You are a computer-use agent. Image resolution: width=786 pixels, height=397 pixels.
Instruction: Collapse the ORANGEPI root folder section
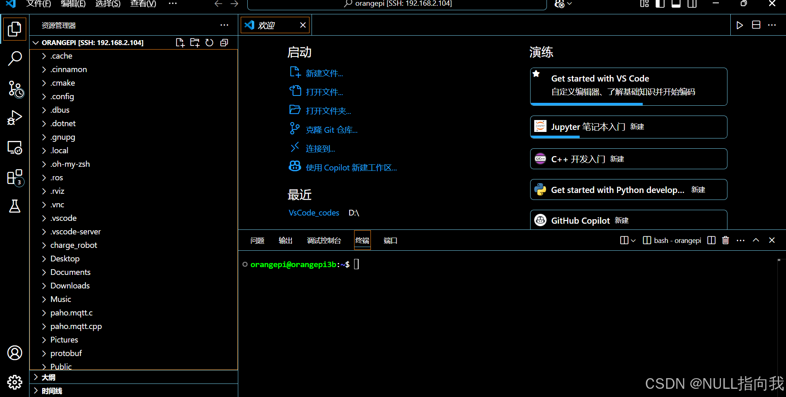click(36, 43)
